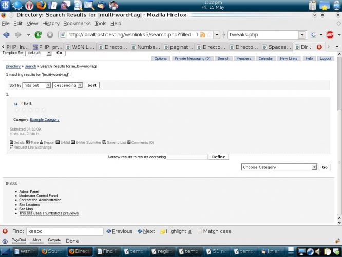The height and width of the screenshot is (257, 342).
Task: Open the 'hits out' sort-by dropdown
Action: pyautogui.click(x=37, y=85)
